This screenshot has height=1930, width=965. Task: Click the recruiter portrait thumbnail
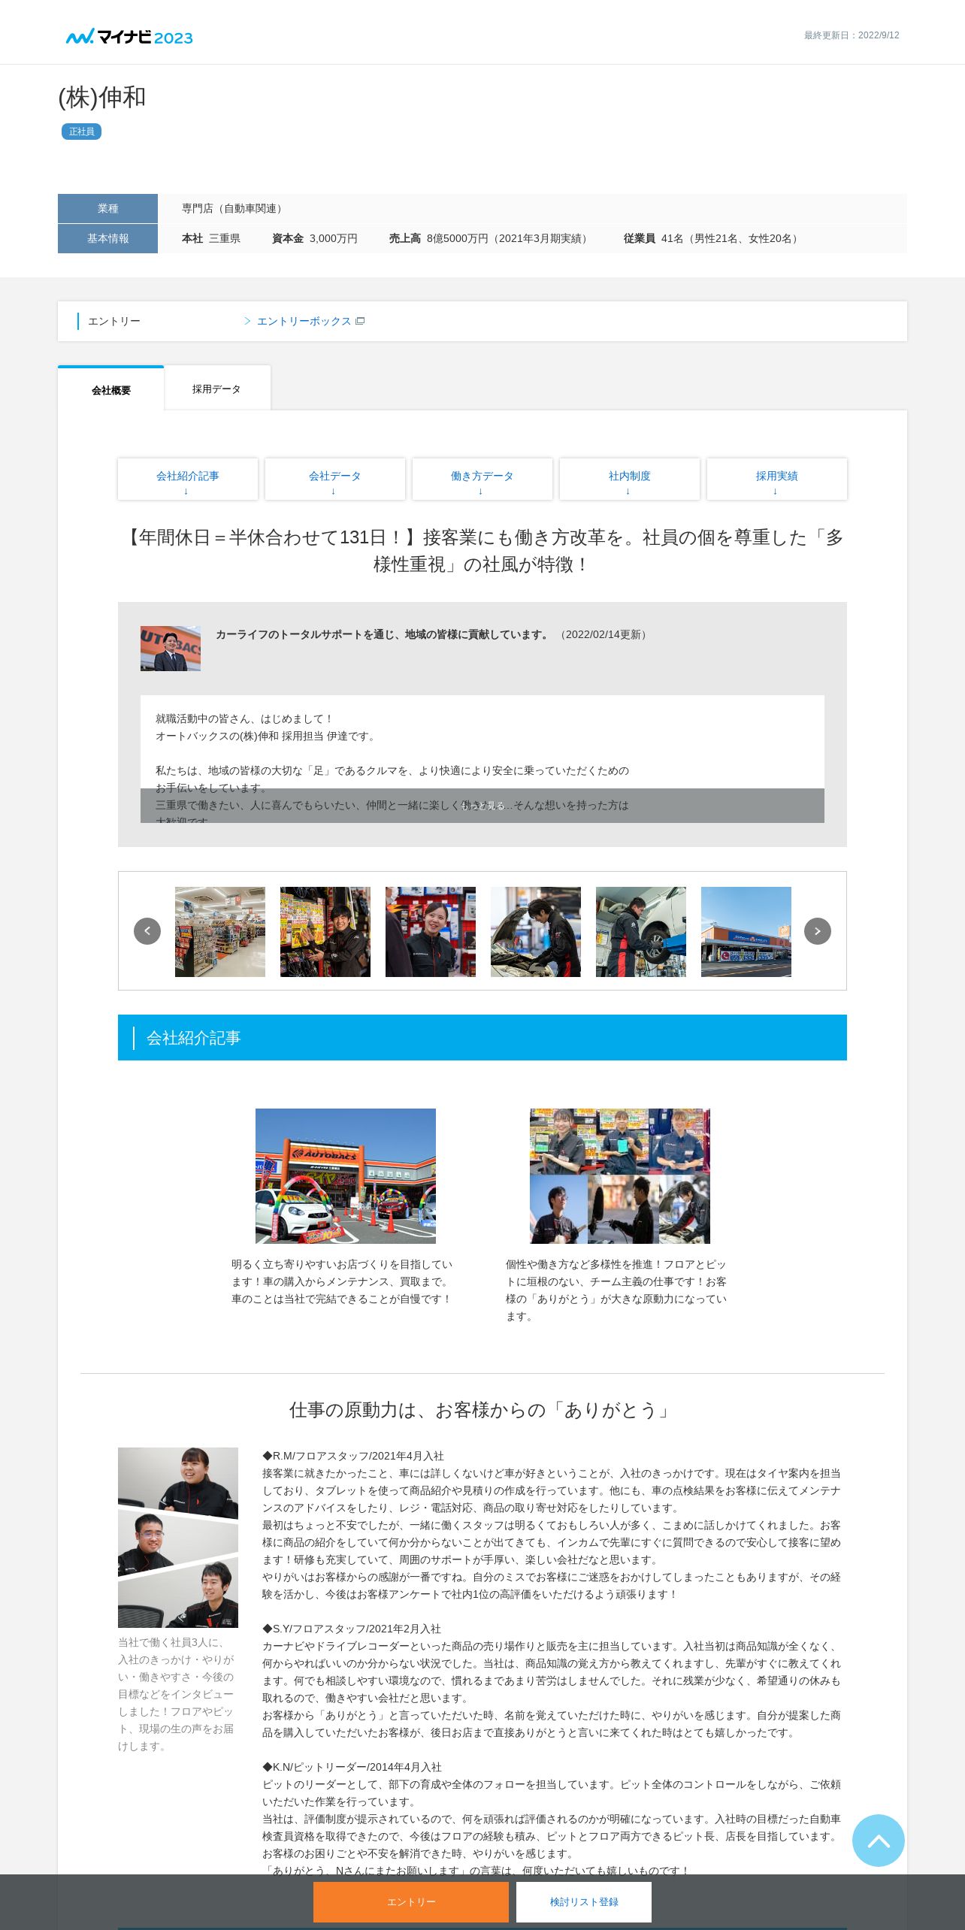click(x=171, y=648)
